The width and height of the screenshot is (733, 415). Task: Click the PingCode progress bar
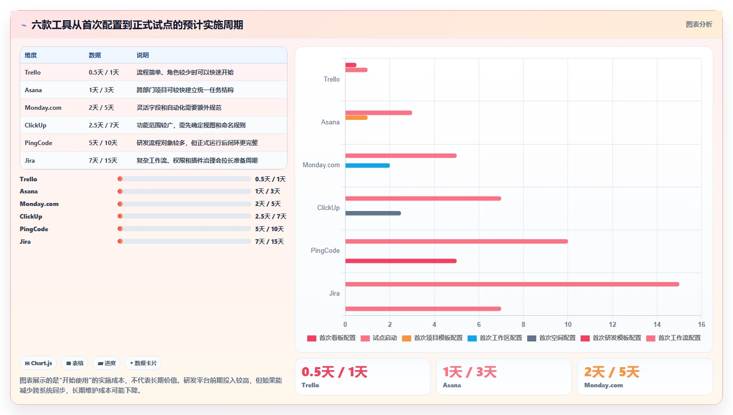click(x=184, y=229)
